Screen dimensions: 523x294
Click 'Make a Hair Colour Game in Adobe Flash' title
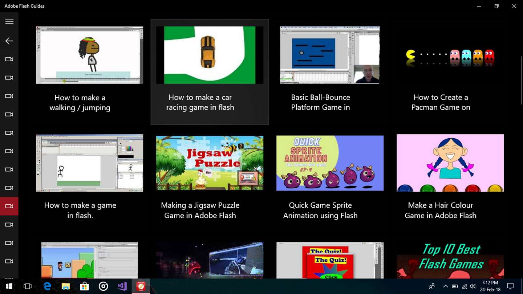[x=441, y=210]
